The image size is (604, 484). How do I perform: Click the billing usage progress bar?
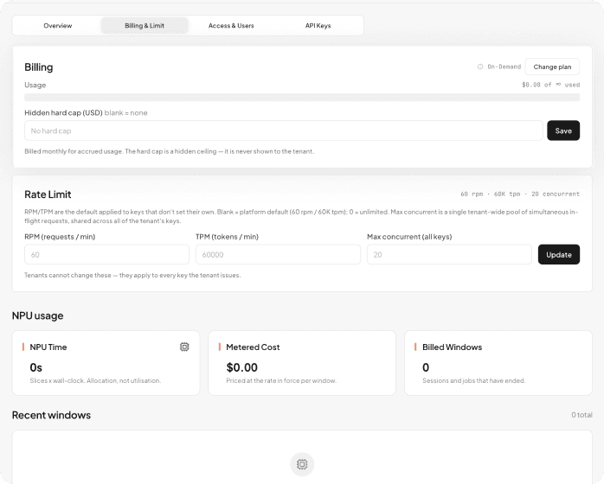302,98
